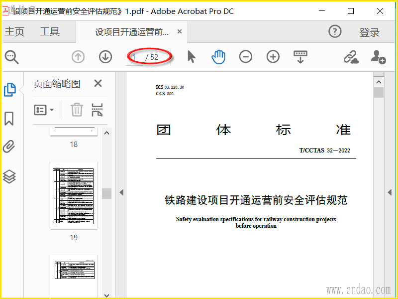Choose the selection arrow tool
This screenshot has height=299, width=398.
[x=192, y=57]
